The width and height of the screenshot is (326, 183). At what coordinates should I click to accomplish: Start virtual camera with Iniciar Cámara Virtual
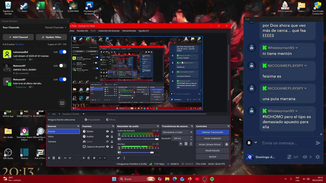click(209, 144)
